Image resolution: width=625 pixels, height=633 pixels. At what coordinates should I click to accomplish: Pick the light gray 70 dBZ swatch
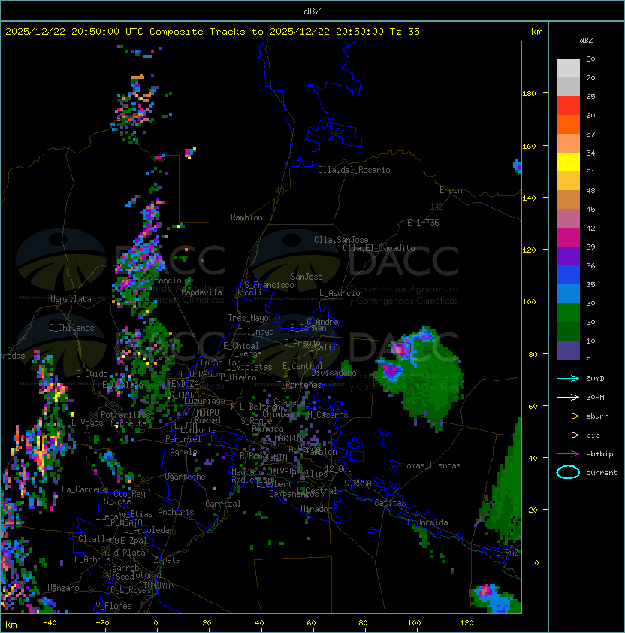(x=568, y=68)
